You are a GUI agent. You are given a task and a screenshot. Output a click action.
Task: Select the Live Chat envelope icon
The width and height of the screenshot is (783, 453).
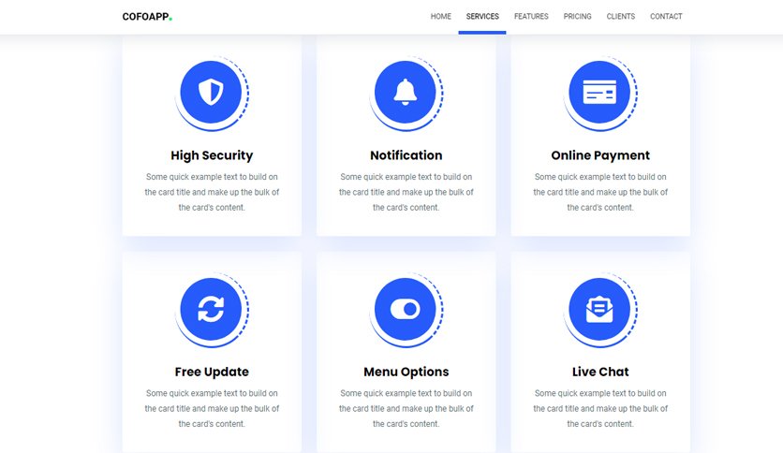coord(599,309)
